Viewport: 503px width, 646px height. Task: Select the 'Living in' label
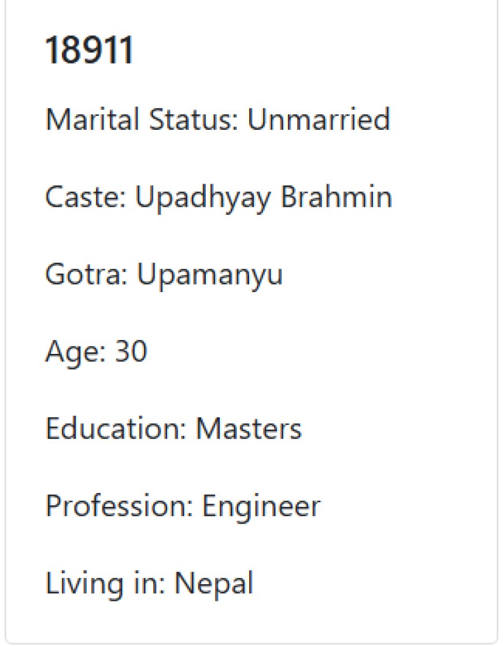pyautogui.click(x=105, y=584)
